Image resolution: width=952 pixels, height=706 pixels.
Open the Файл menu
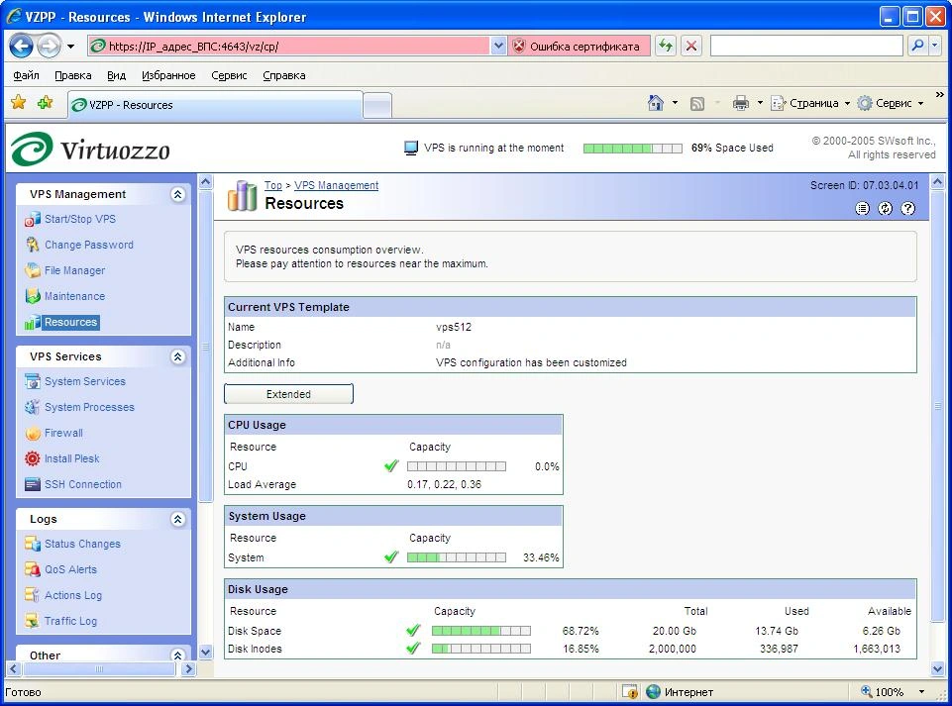click(26, 75)
